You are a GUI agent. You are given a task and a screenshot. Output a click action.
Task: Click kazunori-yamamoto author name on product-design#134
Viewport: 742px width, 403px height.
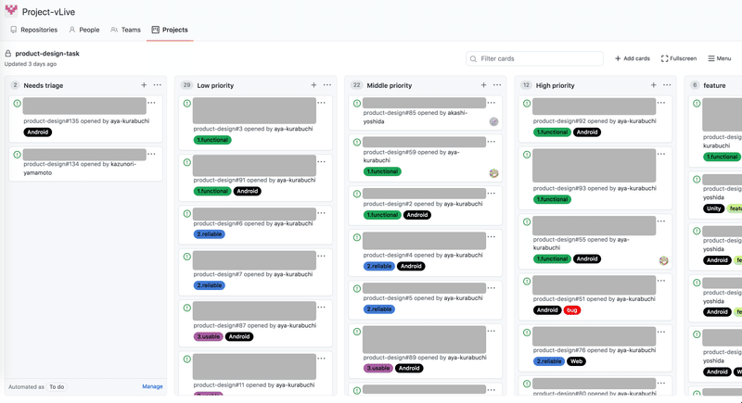pos(80,169)
